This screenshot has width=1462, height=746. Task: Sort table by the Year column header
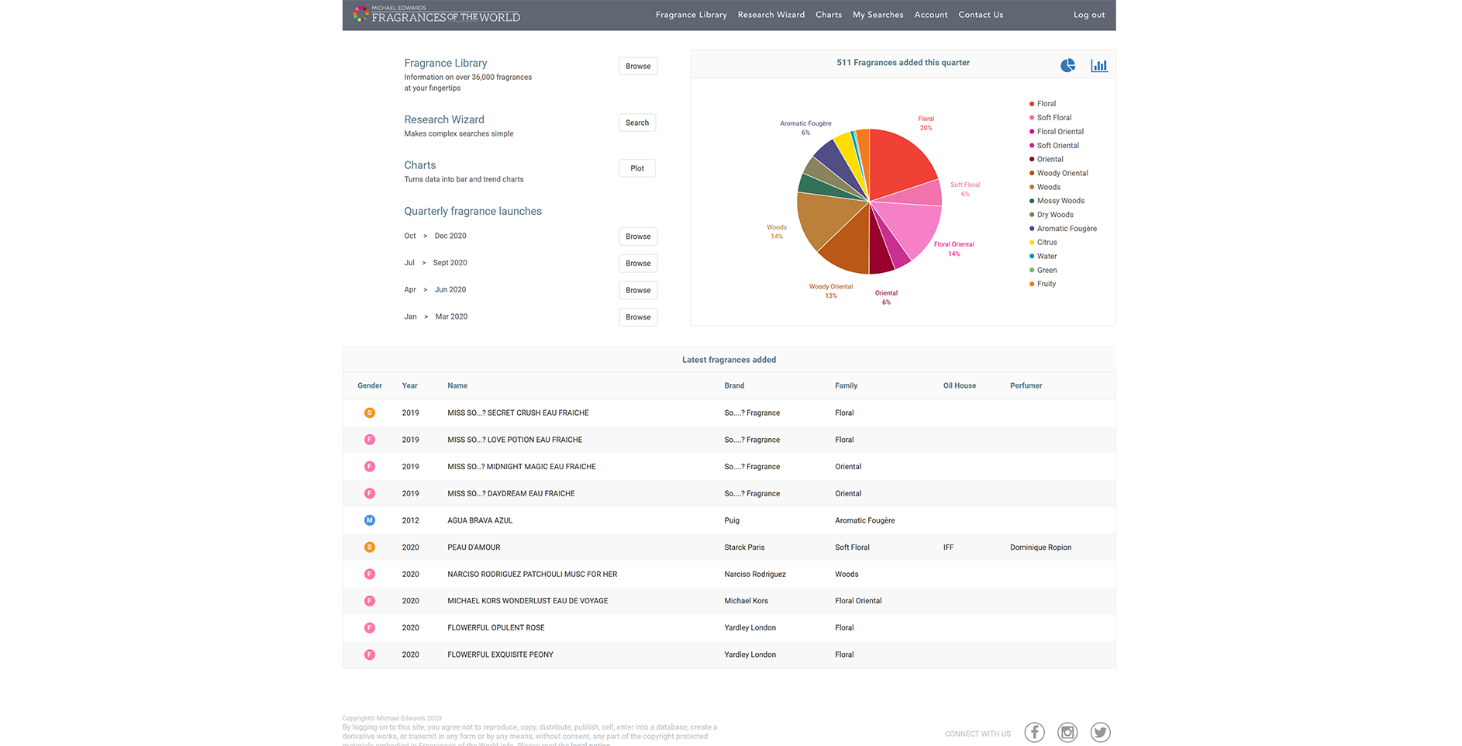click(x=409, y=386)
